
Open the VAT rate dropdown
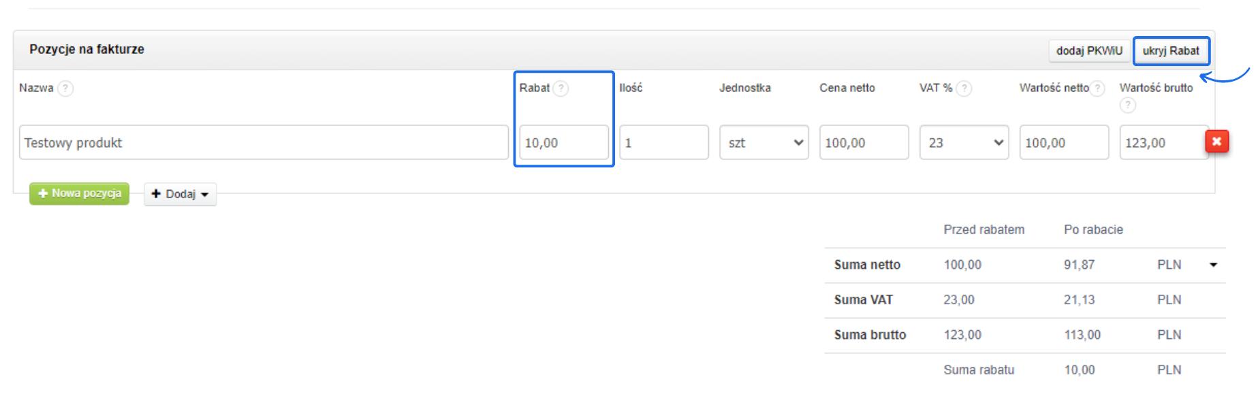point(964,143)
